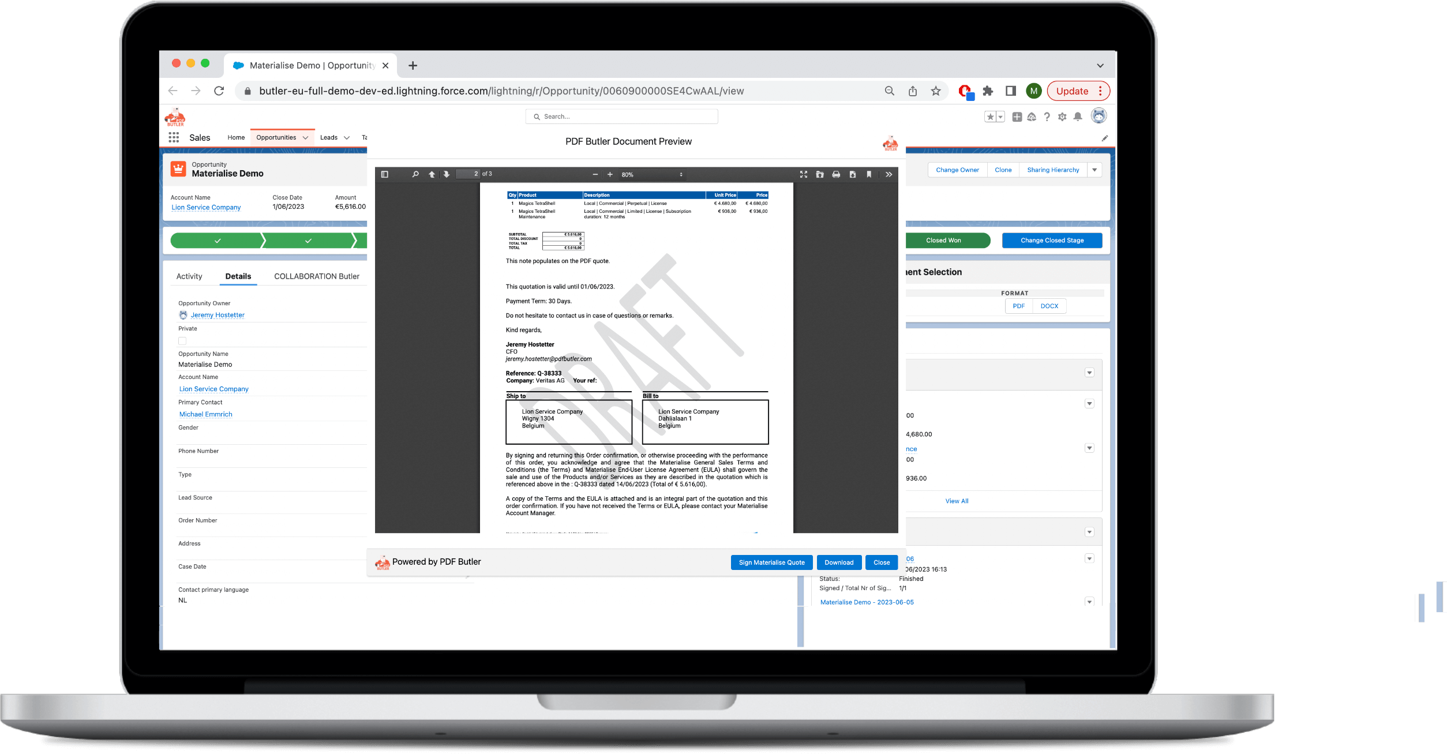Image resolution: width=1447 pixels, height=754 pixels.
Task: Click the ad blocker extension icon
Action: tap(966, 92)
